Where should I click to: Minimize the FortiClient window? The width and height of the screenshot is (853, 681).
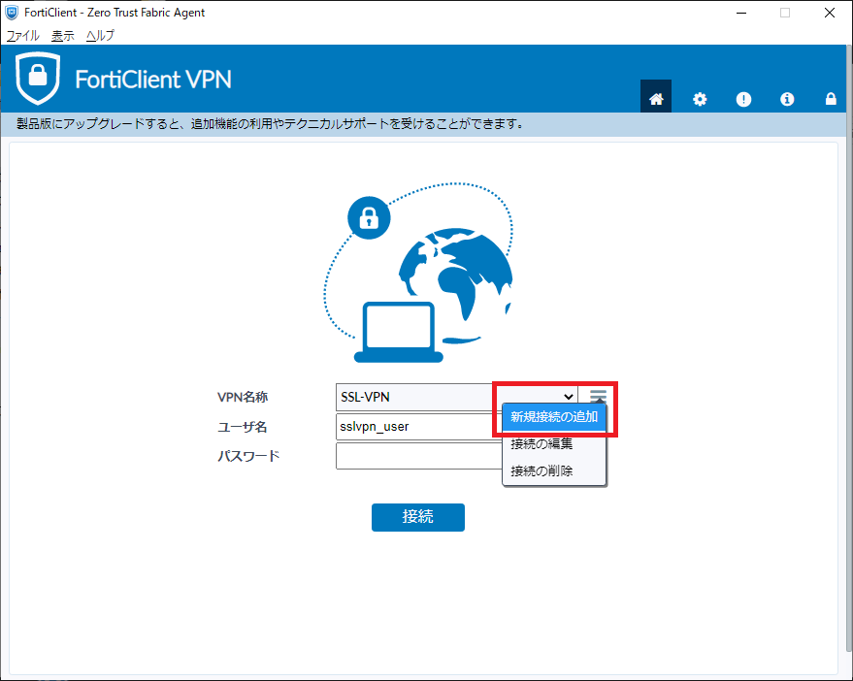(741, 13)
